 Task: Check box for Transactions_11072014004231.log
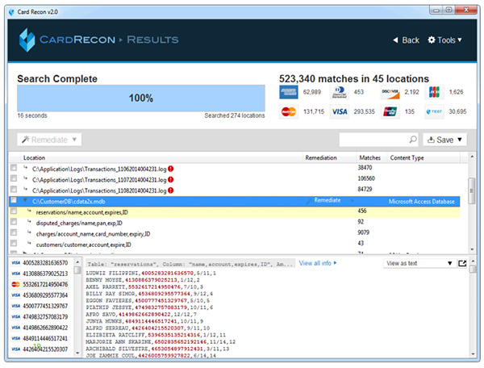pyautogui.click(x=14, y=178)
